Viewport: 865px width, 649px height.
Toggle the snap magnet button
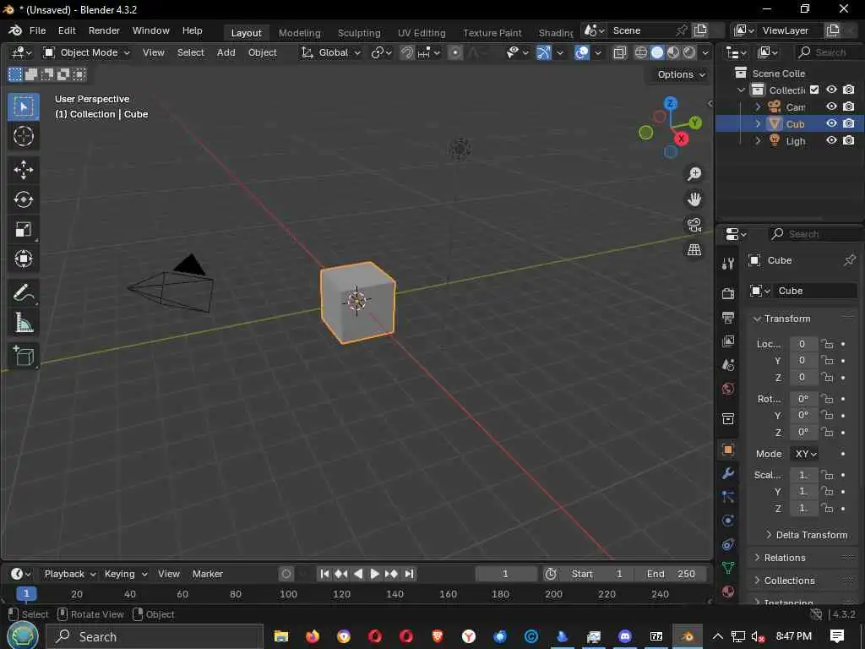click(x=407, y=52)
